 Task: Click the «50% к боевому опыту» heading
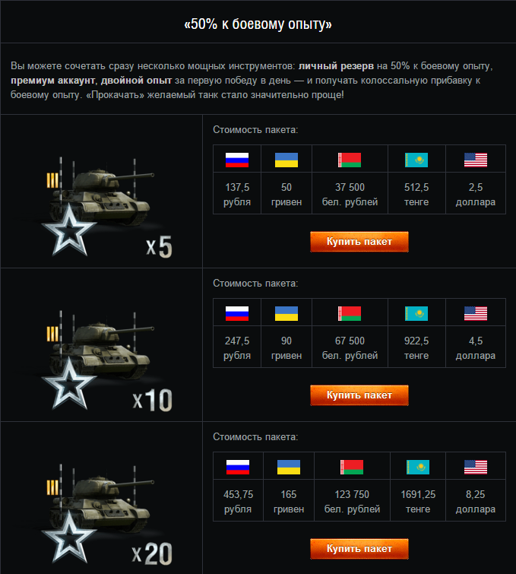coord(258,24)
